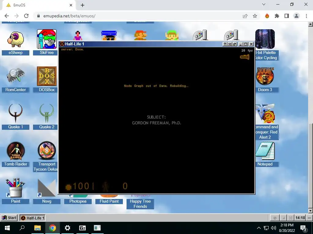The width and height of the screenshot is (313, 234).
Task: Click the 'SUBJECT: GORDON FREEMAN' game text
Action: 156,120
